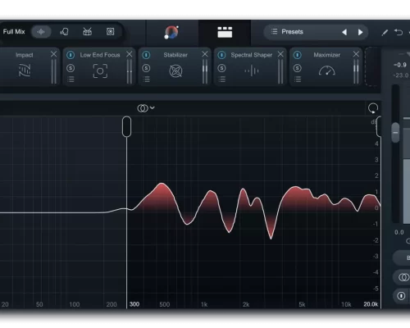The height and width of the screenshot is (328, 410).
Task: Open the Stabilizer module
Action: point(175,71)
